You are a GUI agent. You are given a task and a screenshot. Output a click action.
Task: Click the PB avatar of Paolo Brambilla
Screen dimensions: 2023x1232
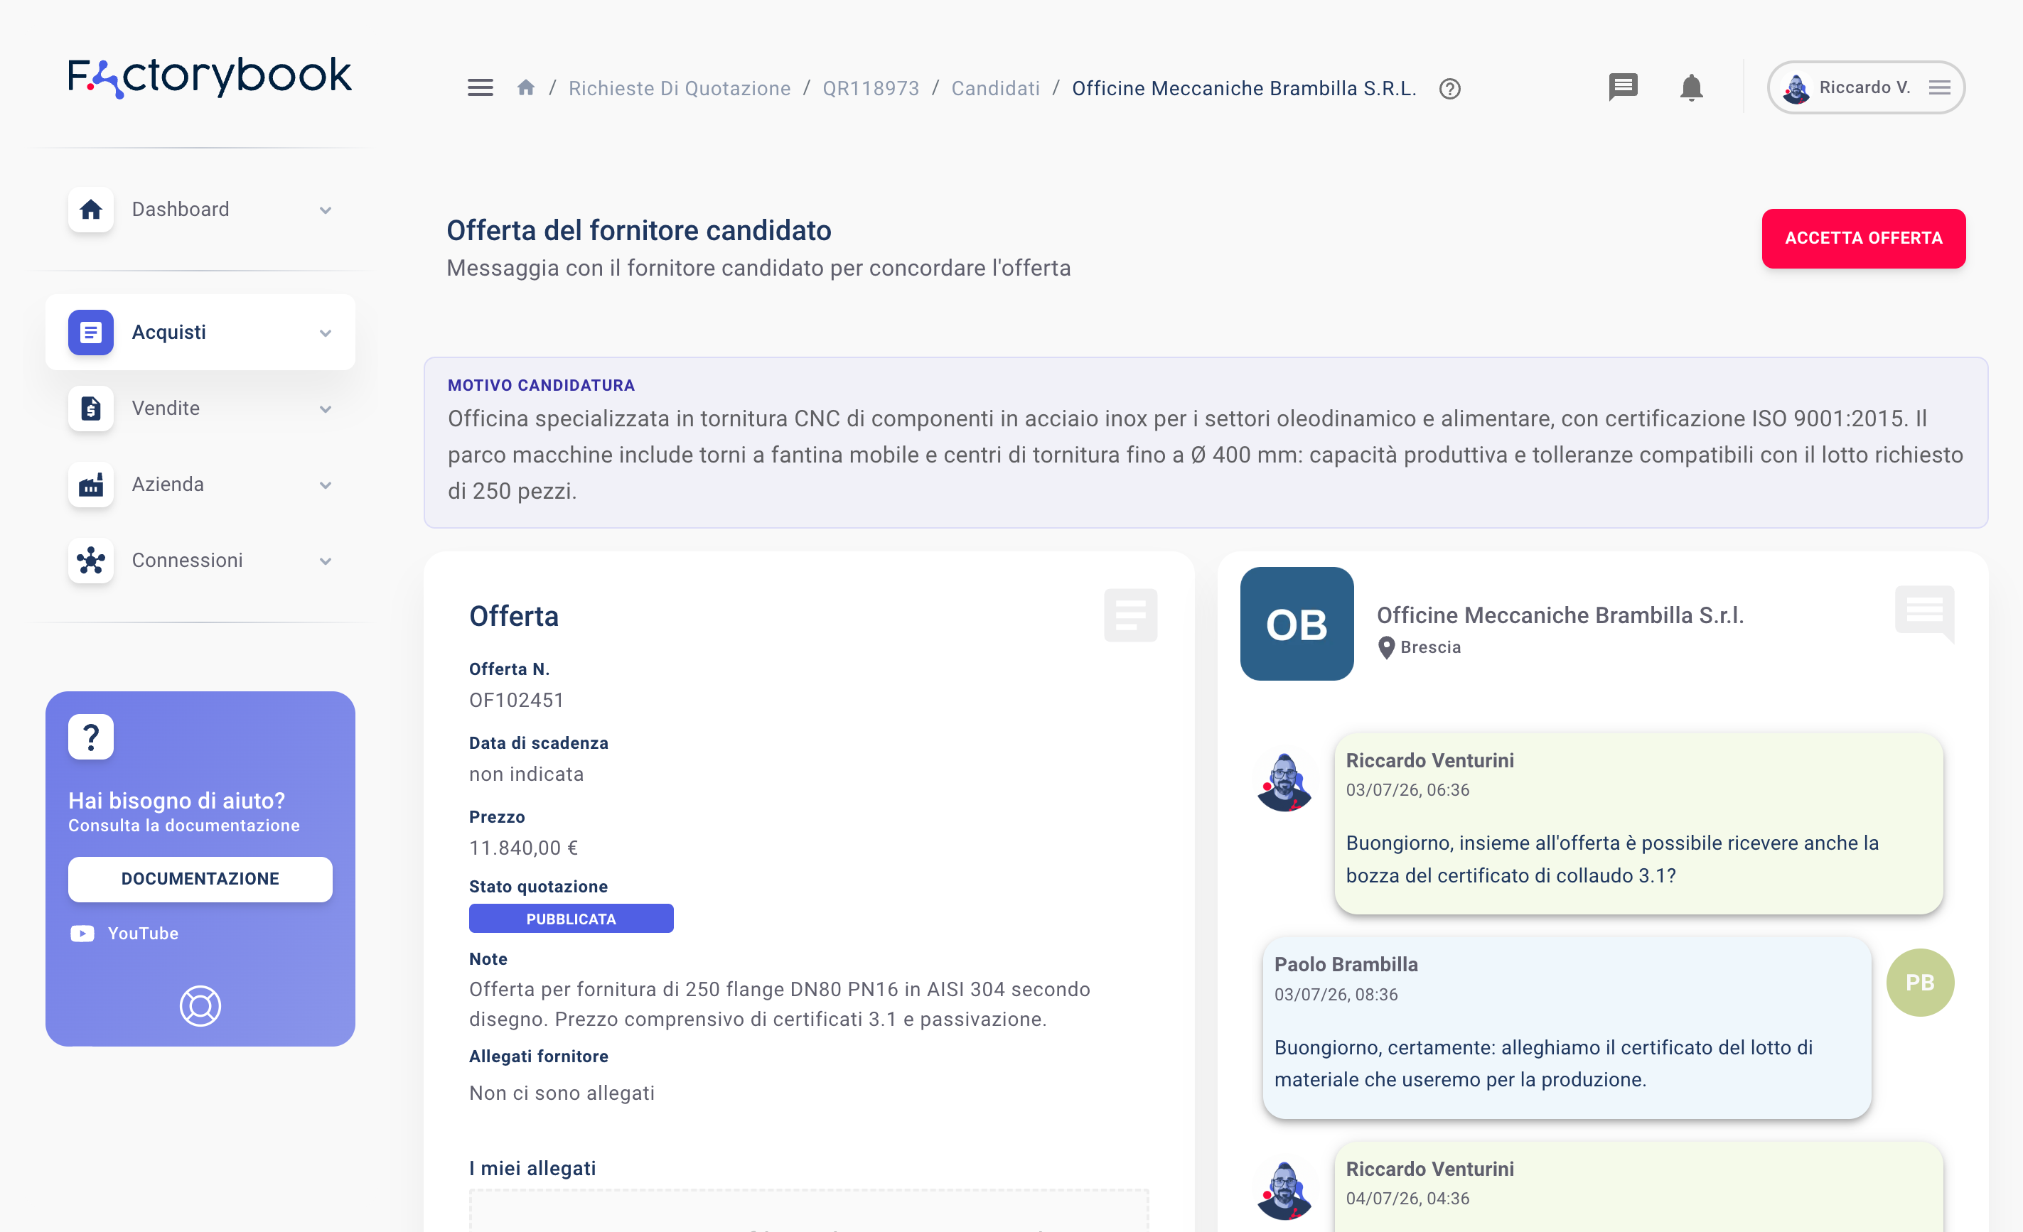(x=1919, y=983)
